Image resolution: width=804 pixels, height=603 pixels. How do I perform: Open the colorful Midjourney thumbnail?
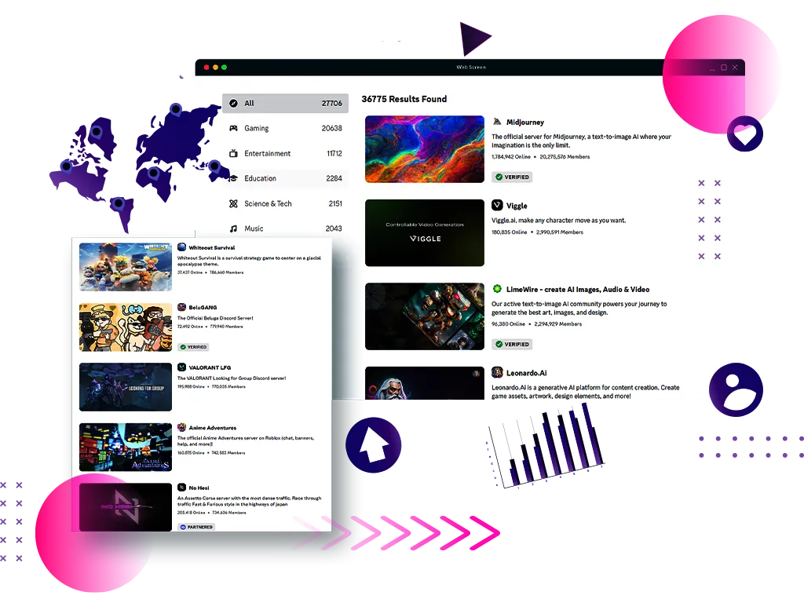pyautogui.click(x=425, y=149)
